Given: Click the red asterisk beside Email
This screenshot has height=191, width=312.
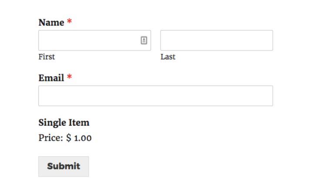Looking at the screenshot, I should click(69, 77).
